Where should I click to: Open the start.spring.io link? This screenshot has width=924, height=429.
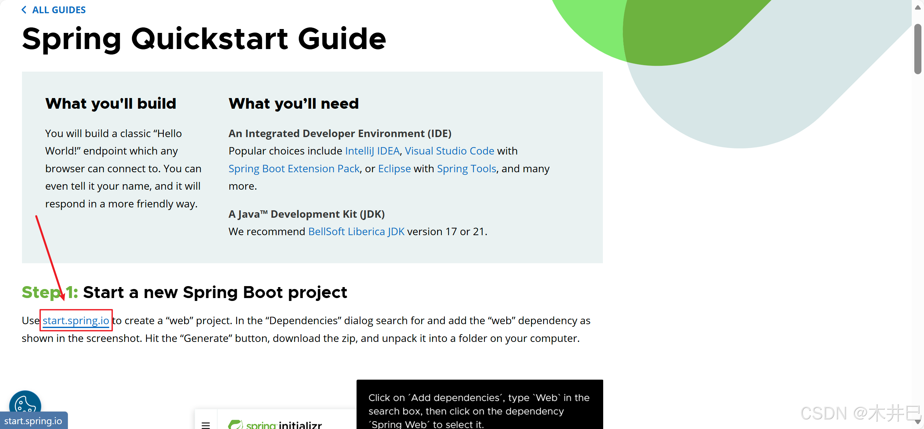[76, 320]
